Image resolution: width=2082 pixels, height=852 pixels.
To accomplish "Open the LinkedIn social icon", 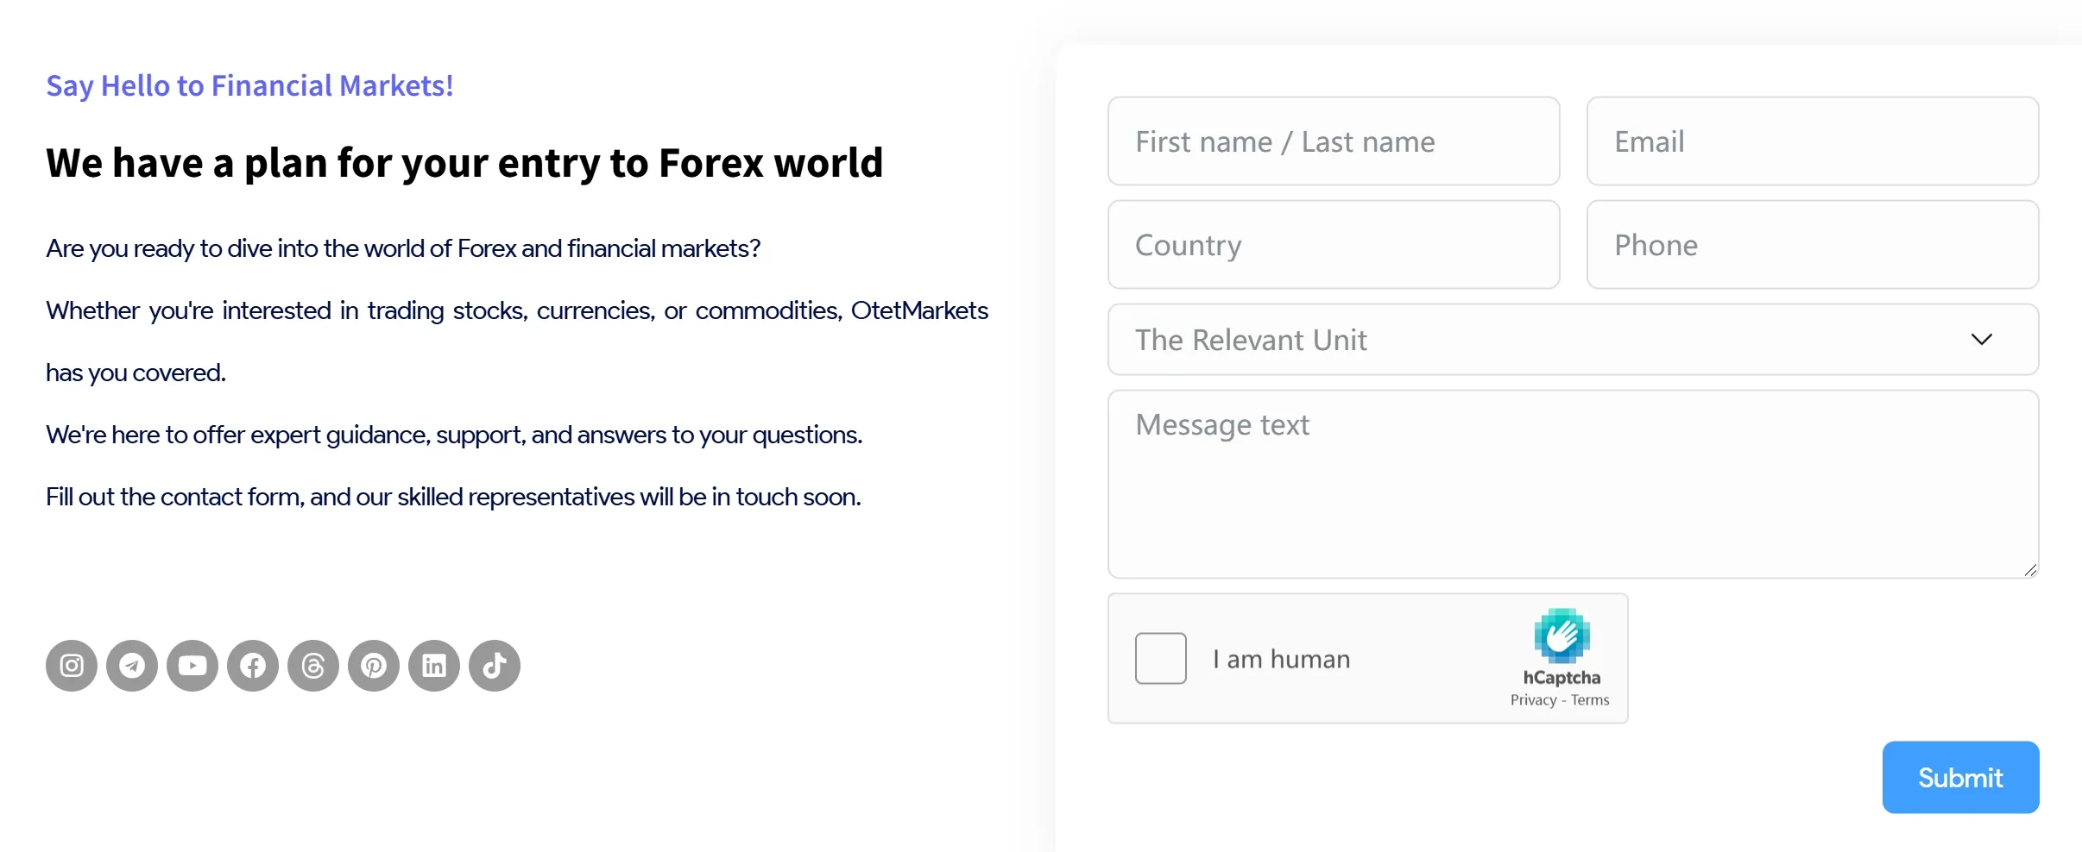I will pyautogui.click(x=434, y=666).
